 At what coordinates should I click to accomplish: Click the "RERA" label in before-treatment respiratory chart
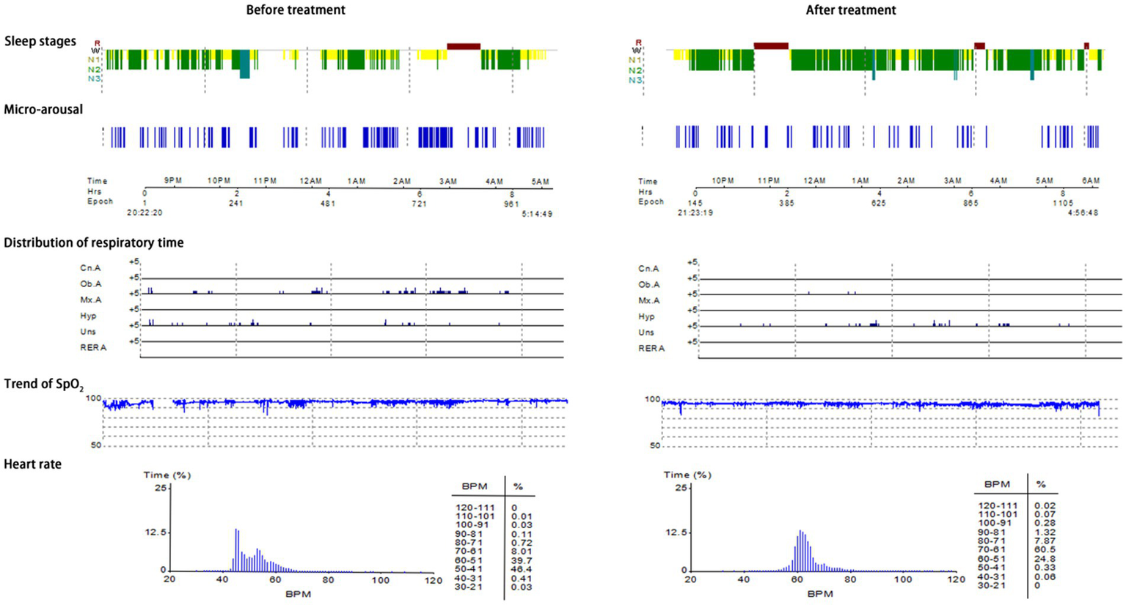point(93,348)
